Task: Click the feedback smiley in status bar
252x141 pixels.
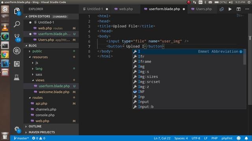Action: (239, 138)
